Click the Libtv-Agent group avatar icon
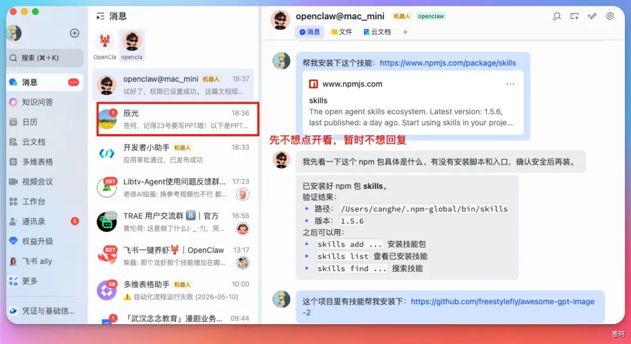This screenshot has width=631, height=344. coord(107,188)
